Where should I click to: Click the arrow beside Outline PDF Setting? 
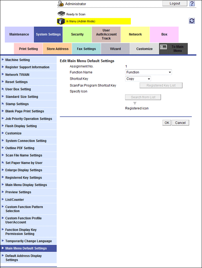pos(3,148)
